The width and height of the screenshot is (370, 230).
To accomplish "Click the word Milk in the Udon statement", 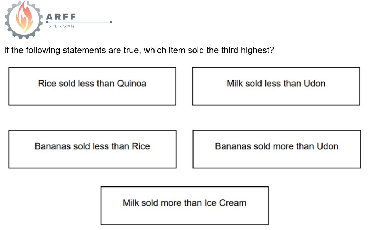I will [235, 84].
